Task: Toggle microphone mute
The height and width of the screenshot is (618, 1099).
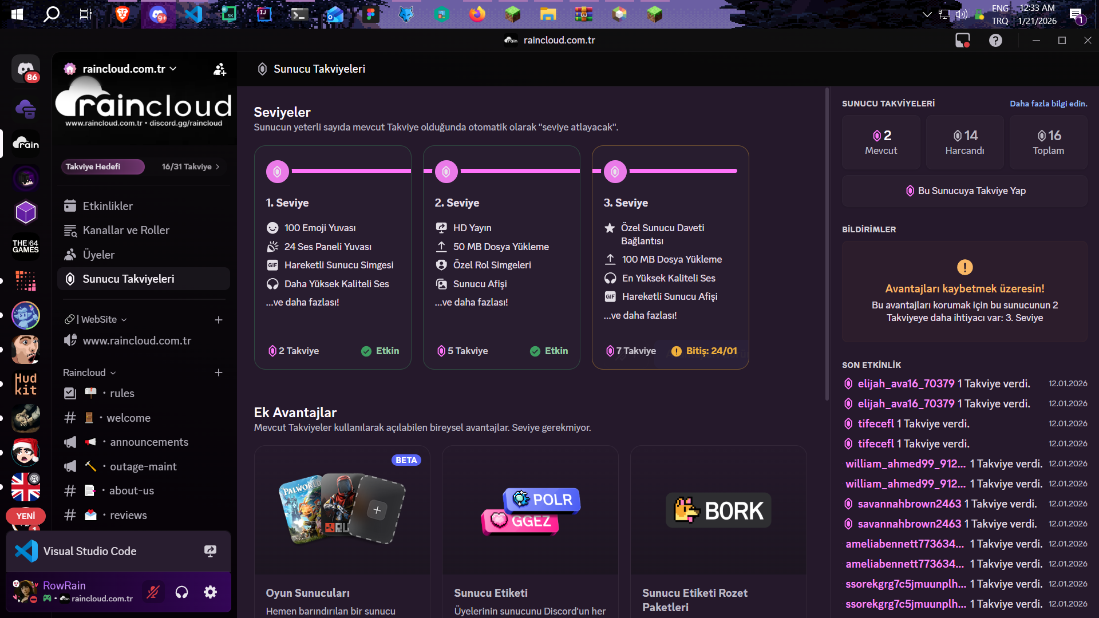Action: 153,592
